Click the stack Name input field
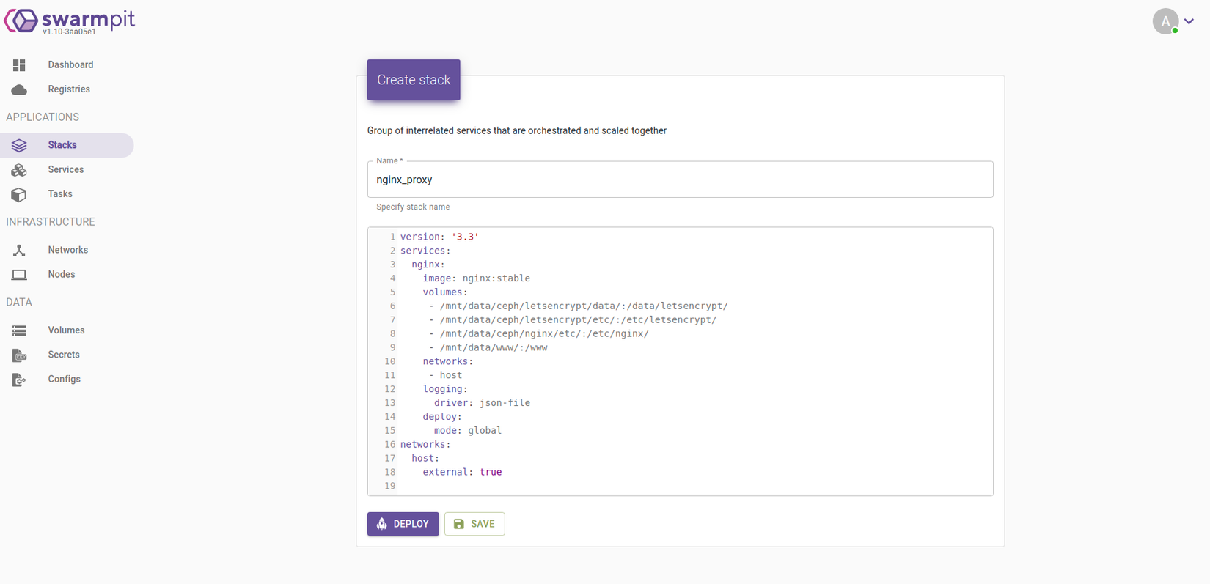Screen dimensions: 1210x584 coord(680,180)
